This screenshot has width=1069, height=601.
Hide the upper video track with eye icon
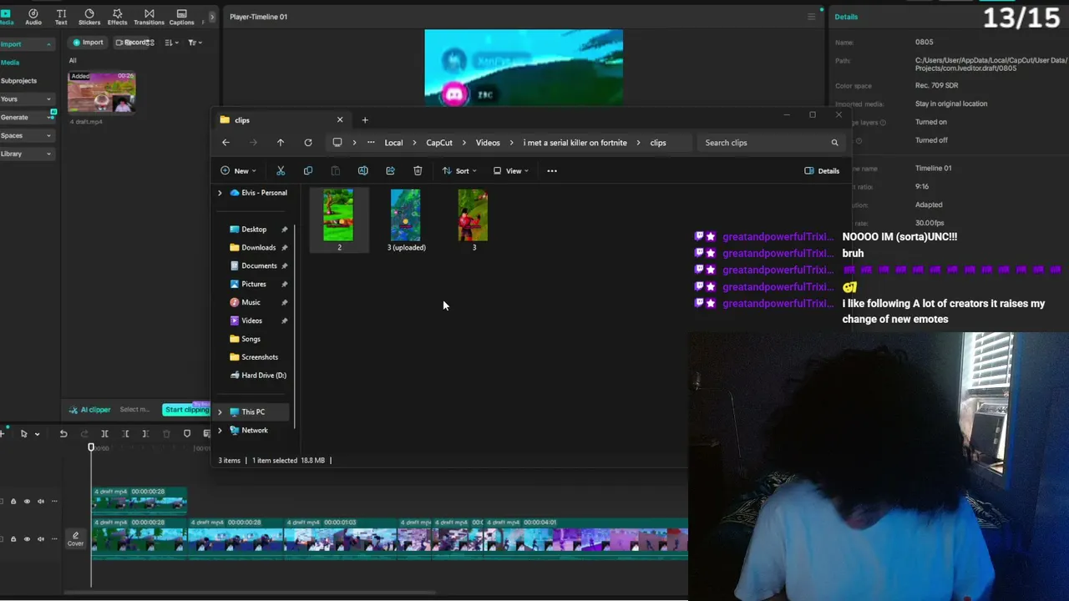click(x=27, y=502)
